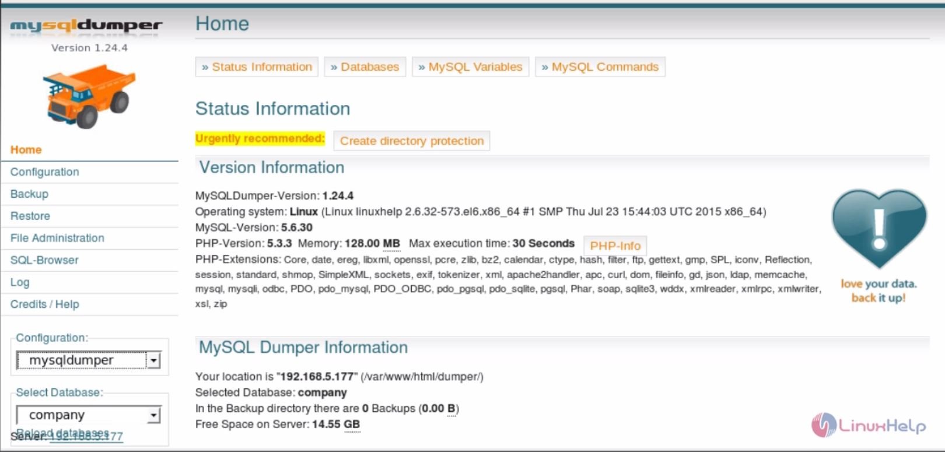
Task: Click the 'Free Space on Server: 14.55 GB' line
Action: tap(278, 425)
